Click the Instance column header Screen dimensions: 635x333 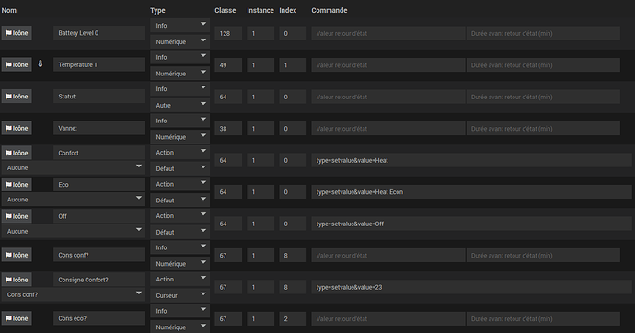click(260, 10)
